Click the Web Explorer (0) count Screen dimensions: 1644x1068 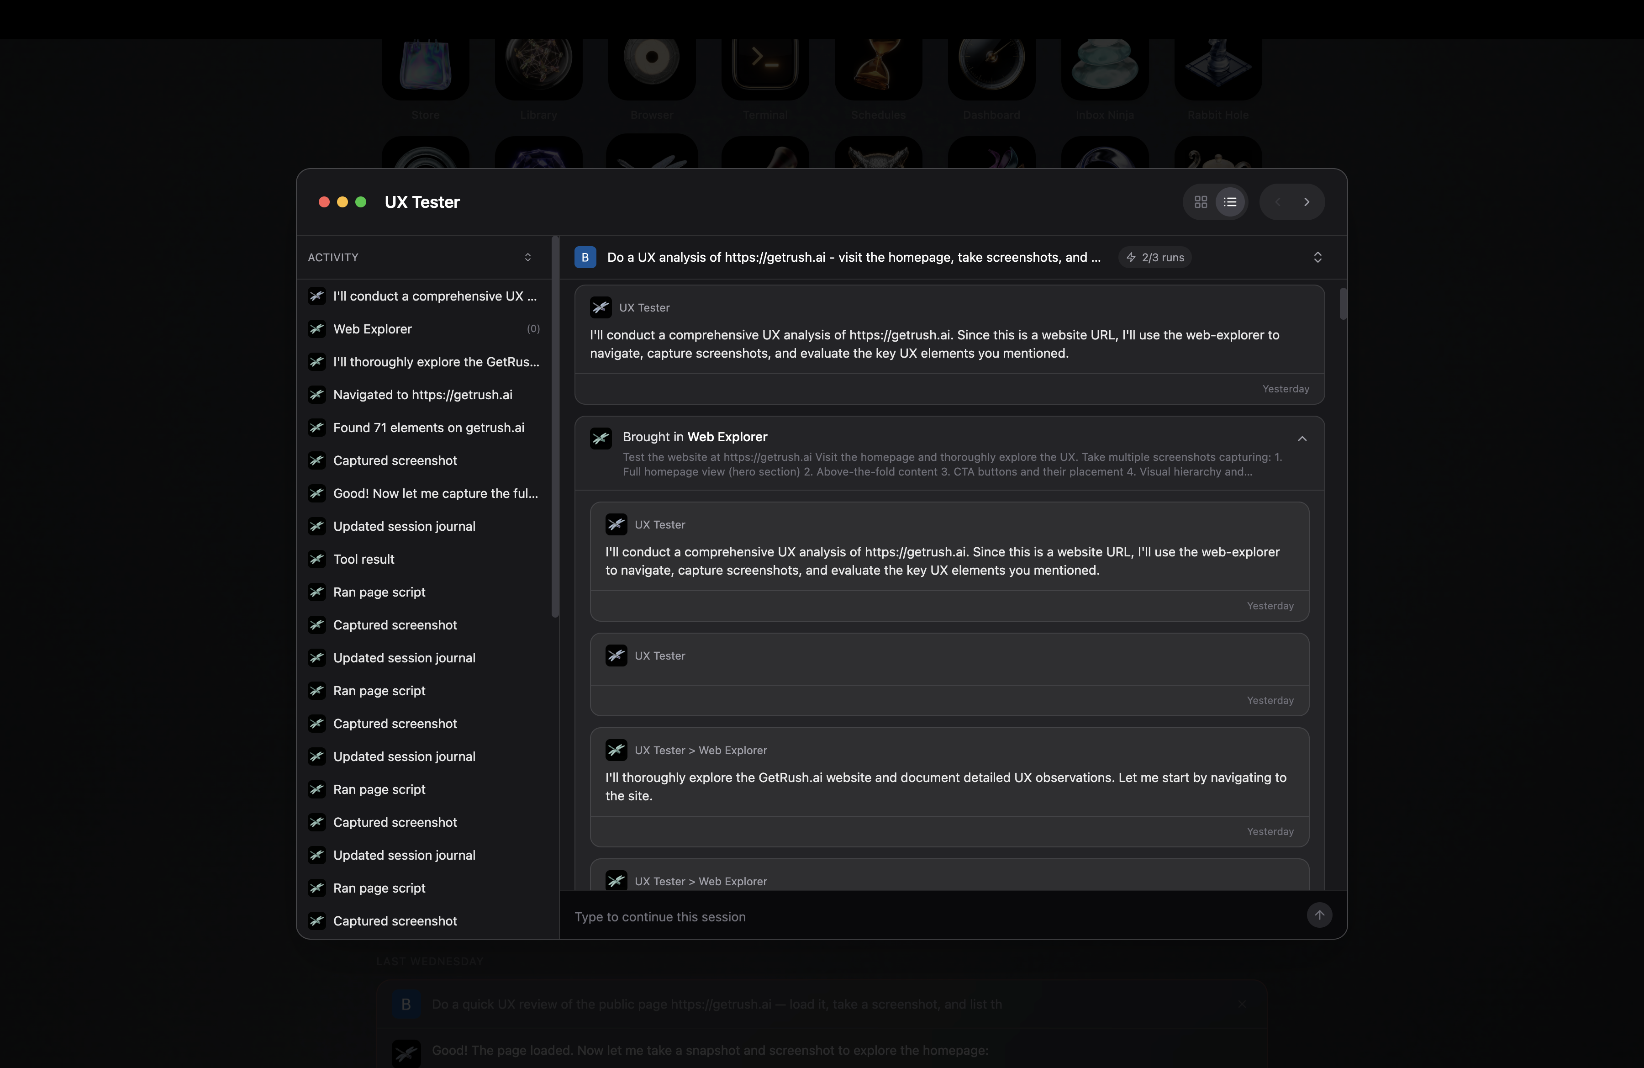533,329
